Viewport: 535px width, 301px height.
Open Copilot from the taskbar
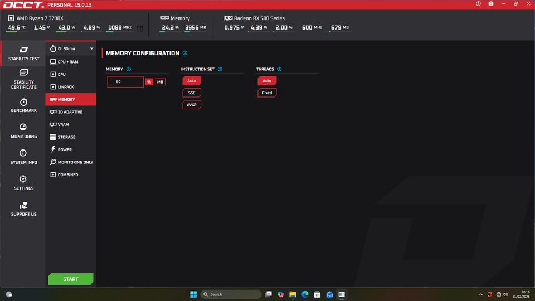coord(280,294)
